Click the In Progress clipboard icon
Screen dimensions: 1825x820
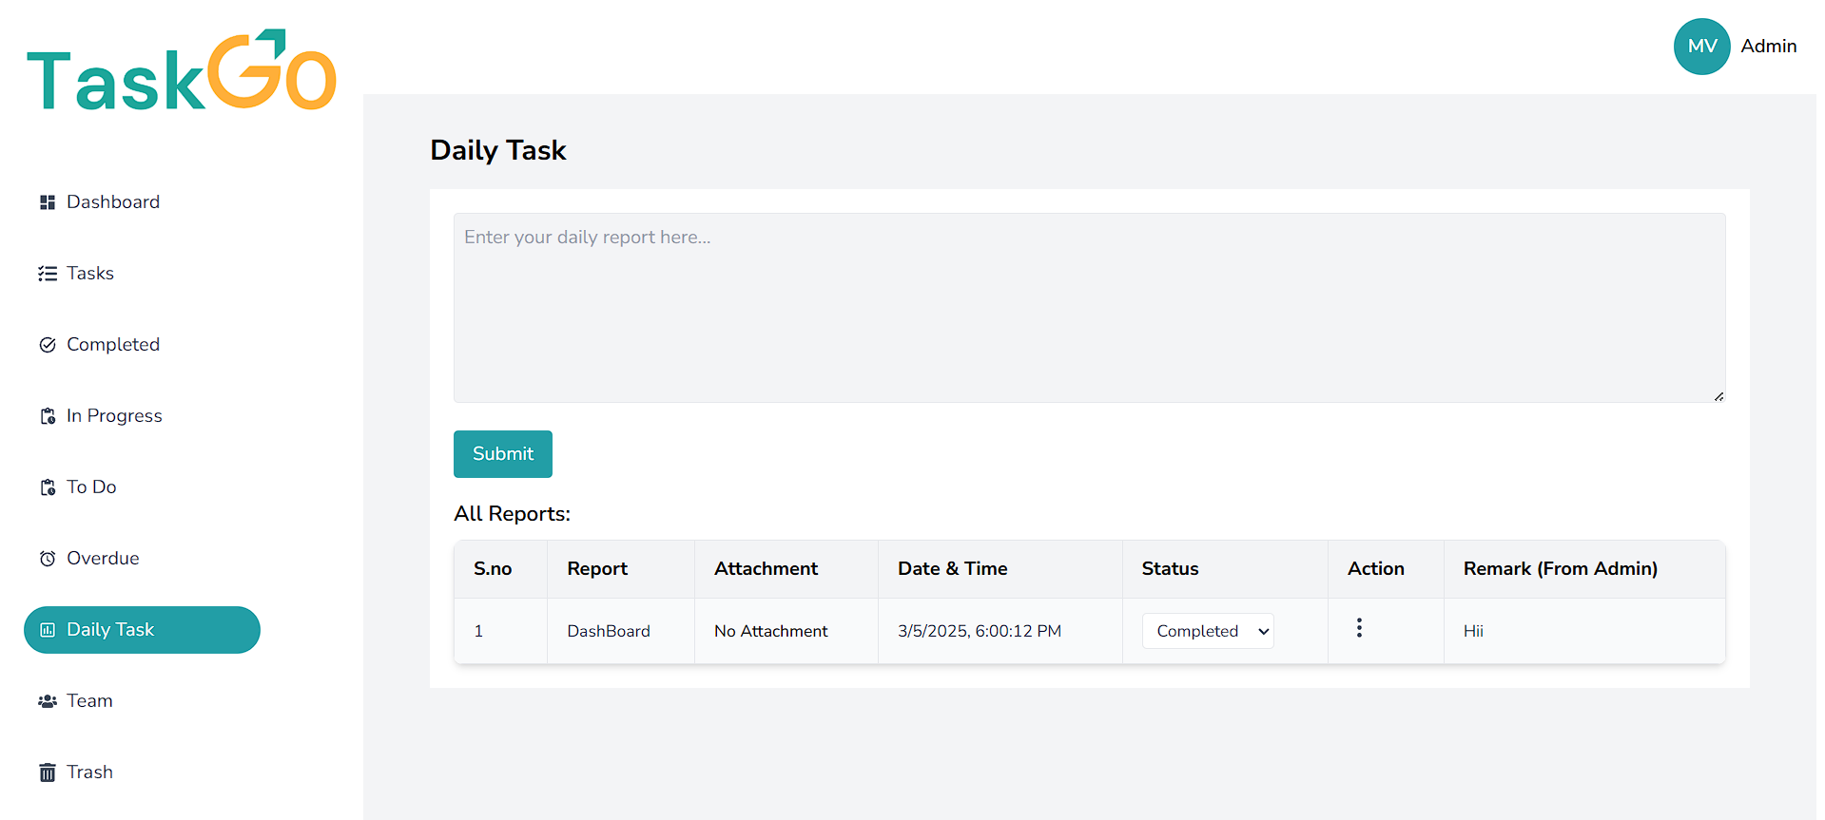click(48, 416)
